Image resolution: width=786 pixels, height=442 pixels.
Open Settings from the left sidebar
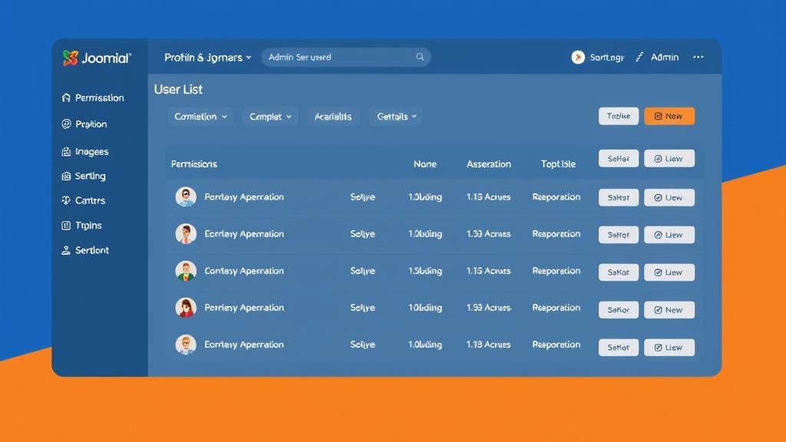point(87,176)
